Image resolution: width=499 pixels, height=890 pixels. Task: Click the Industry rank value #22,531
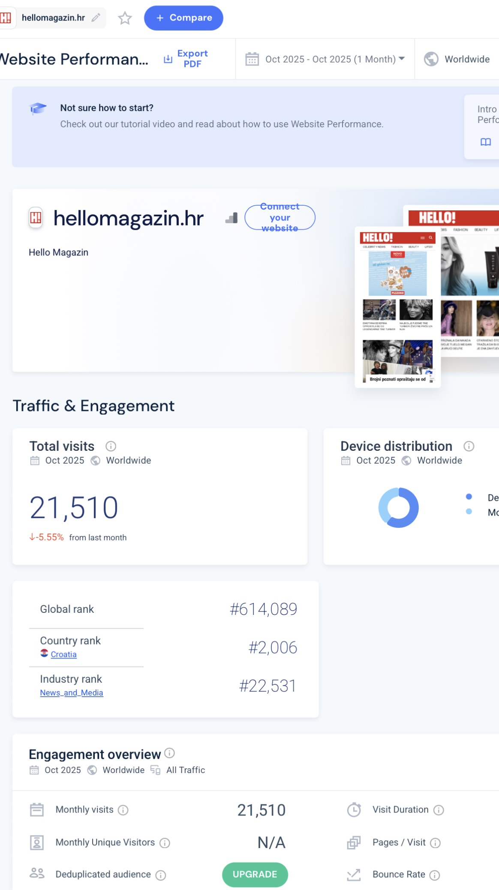(x=268, y=686)
